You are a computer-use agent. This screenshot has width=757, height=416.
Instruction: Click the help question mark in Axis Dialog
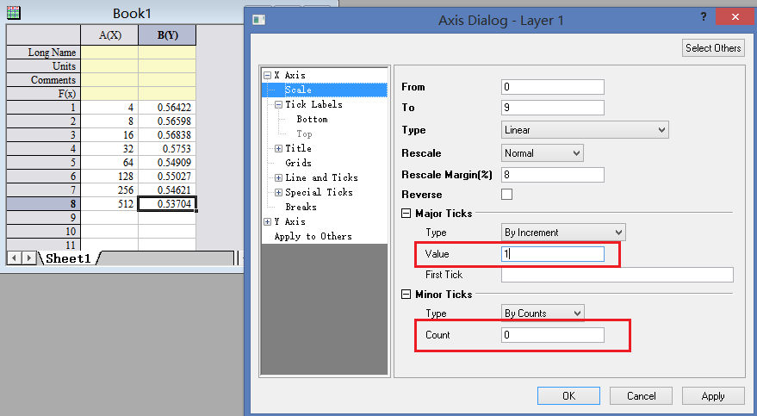[704, 17]
